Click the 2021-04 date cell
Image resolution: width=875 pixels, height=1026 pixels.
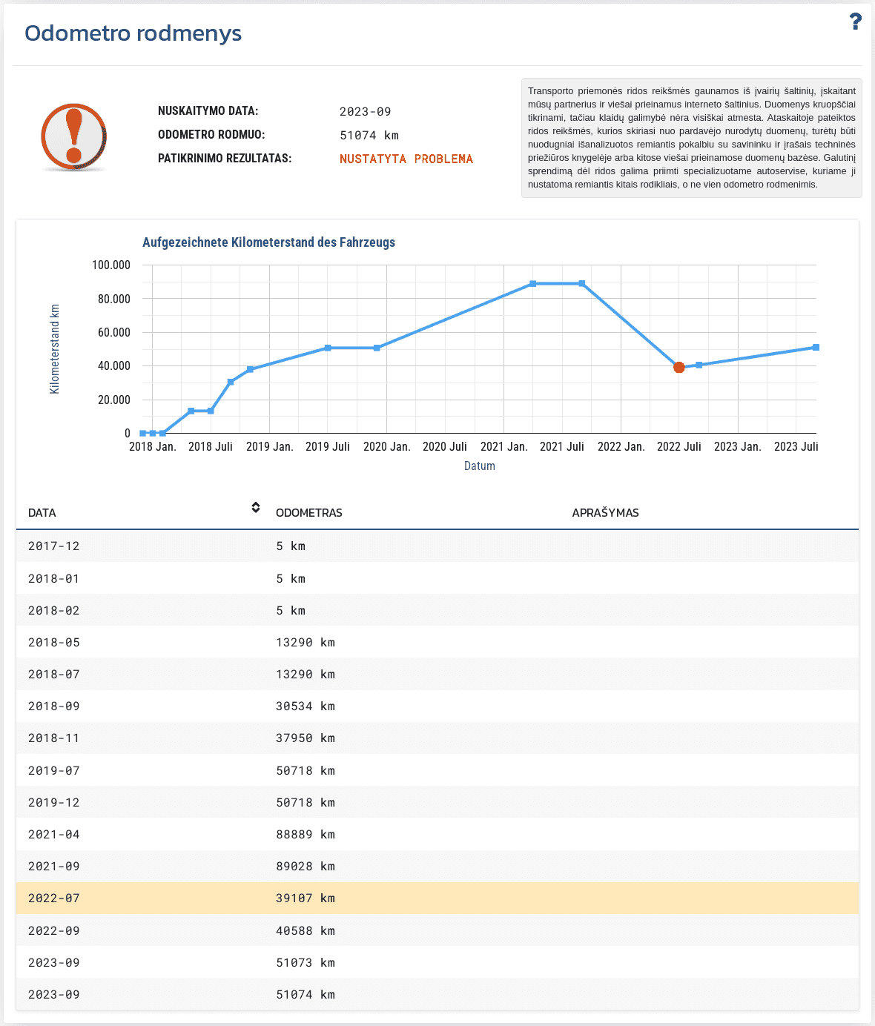coord(53,835)
